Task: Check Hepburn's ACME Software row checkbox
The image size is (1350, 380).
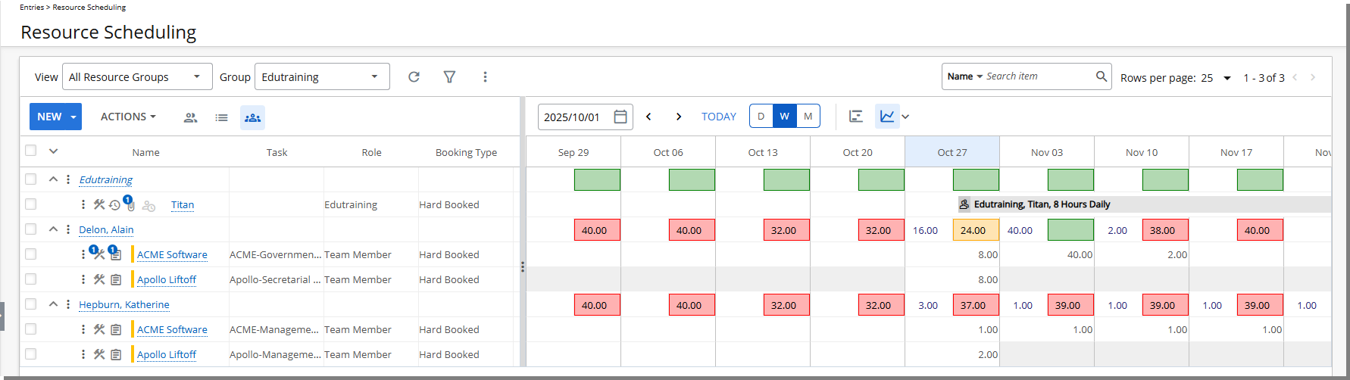Action: point(30,329)
